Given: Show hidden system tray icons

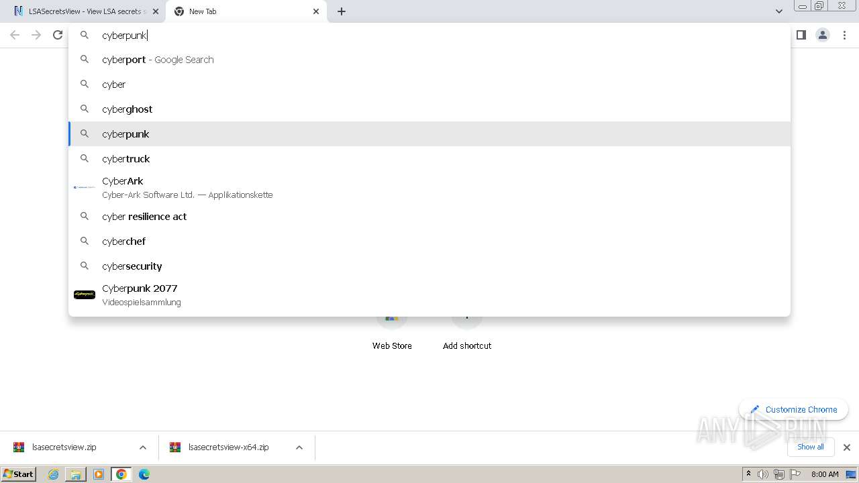Looking at the screenshot, I should click(x=748, y=474).
